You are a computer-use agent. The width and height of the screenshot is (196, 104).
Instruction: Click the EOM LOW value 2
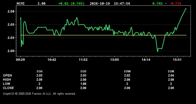pyautogui.click(x=171, y=84)
